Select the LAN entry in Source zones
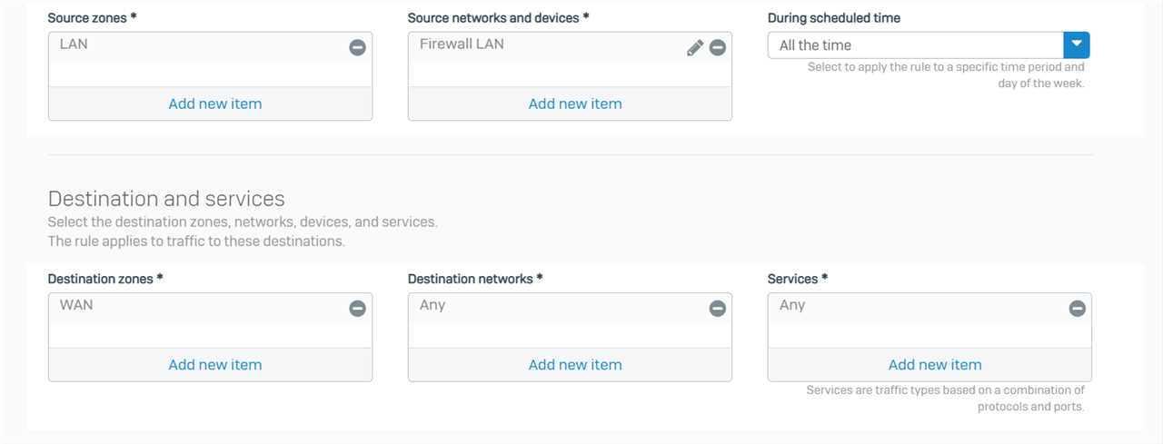Screen dimensions: 1163x444 pos(74,44)
